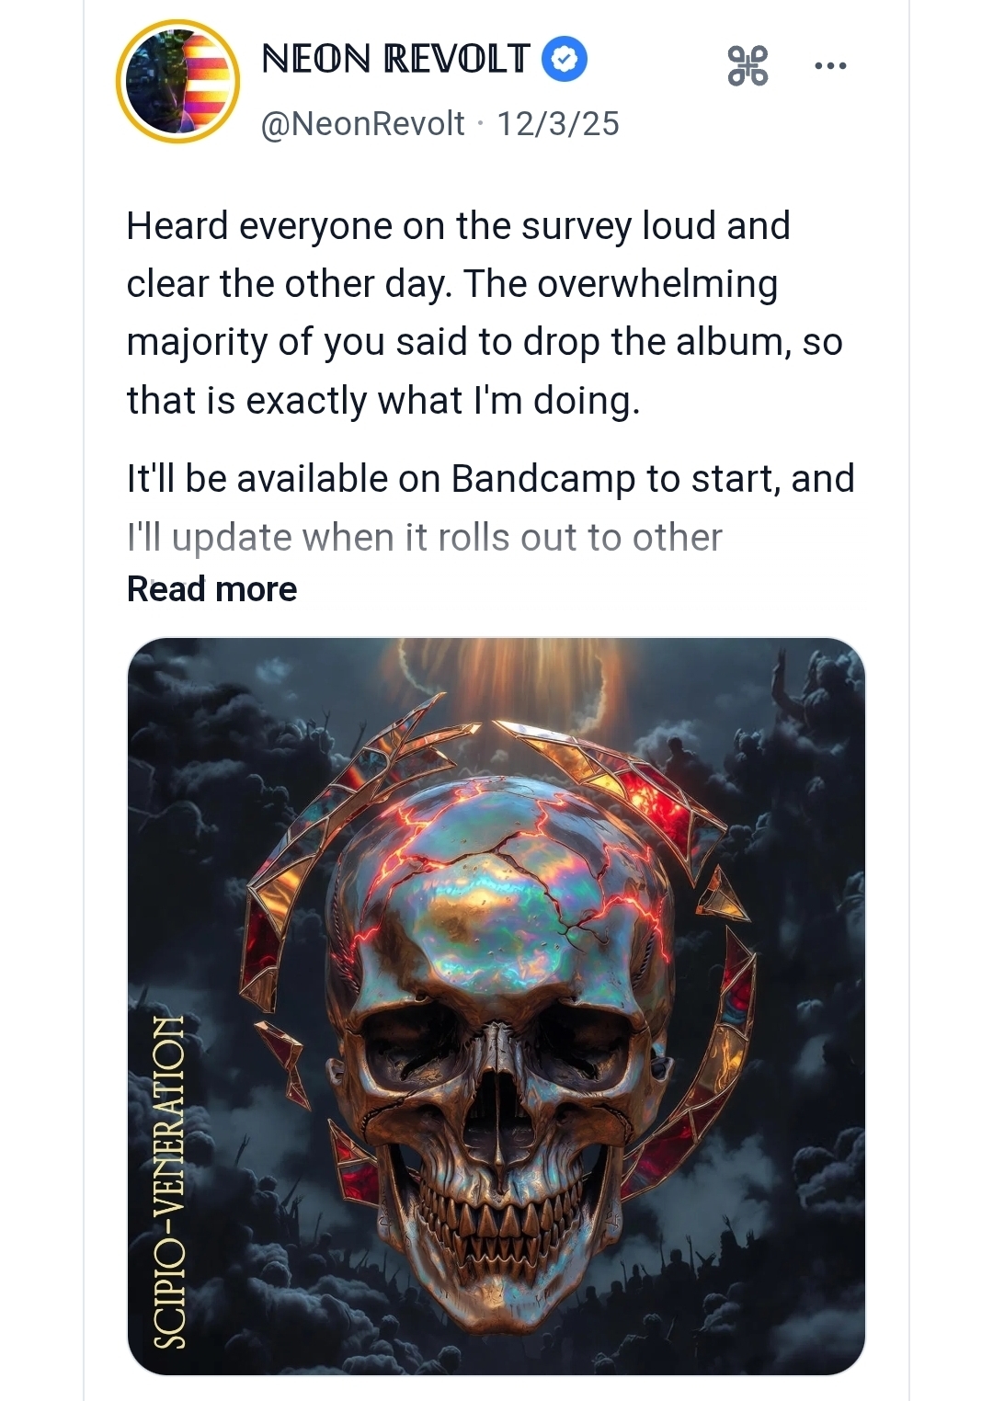Click the line 'that is exactly what I'm doing.'
The width and height of the screenshot is (993, 1401).
[382, 401]
